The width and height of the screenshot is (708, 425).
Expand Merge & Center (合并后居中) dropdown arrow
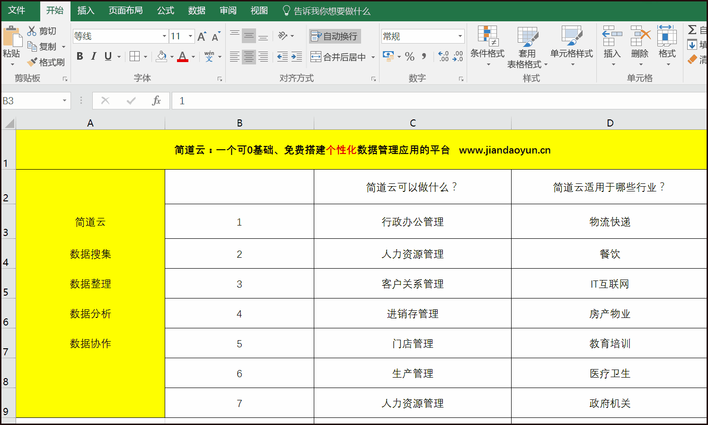(x=373, y=57)
